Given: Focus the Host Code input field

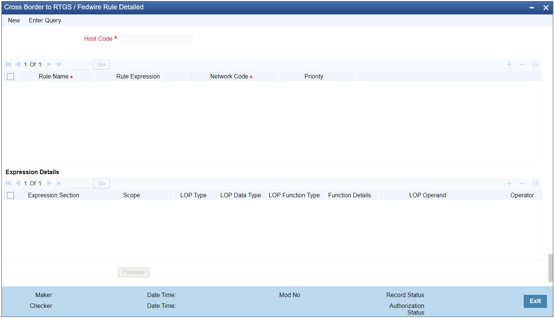Looking at the screenshot, I should [x=156, y=38].
